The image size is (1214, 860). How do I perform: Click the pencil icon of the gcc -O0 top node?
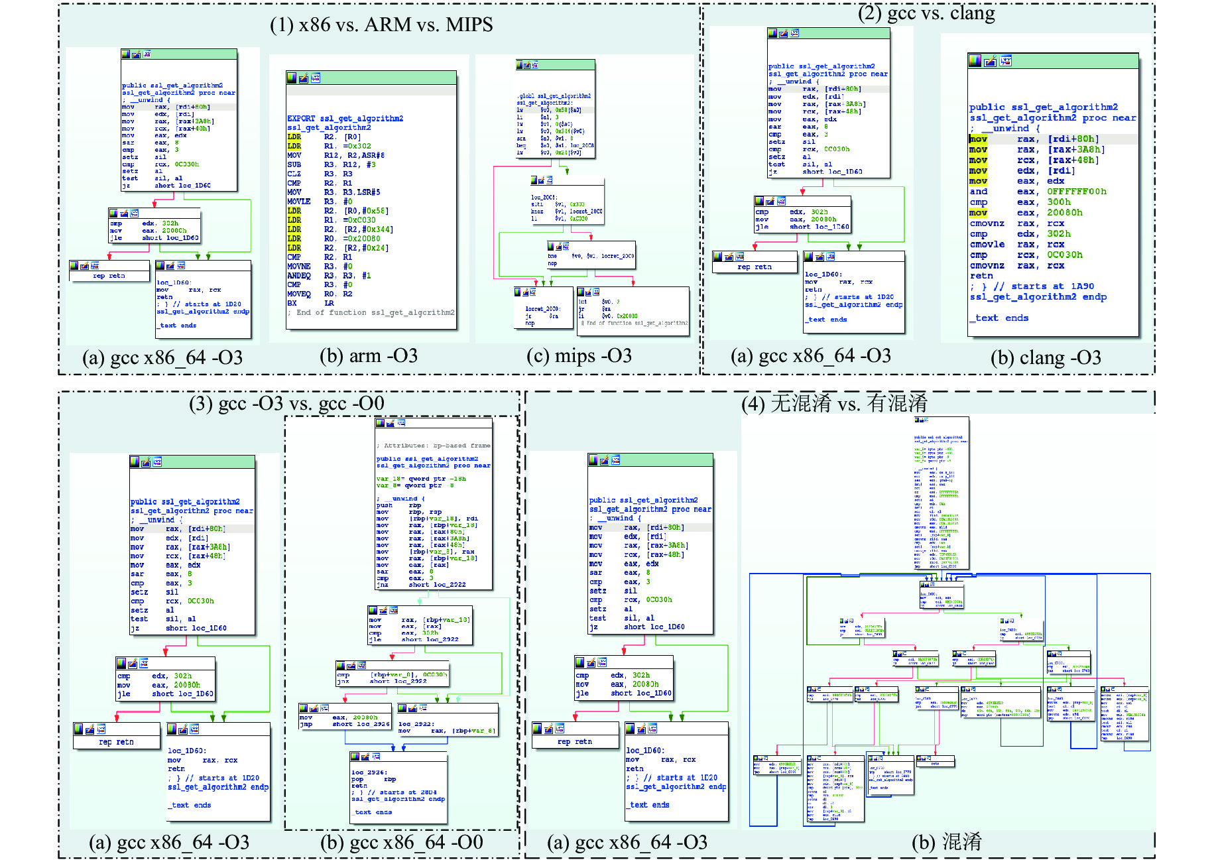click(391, 422)
